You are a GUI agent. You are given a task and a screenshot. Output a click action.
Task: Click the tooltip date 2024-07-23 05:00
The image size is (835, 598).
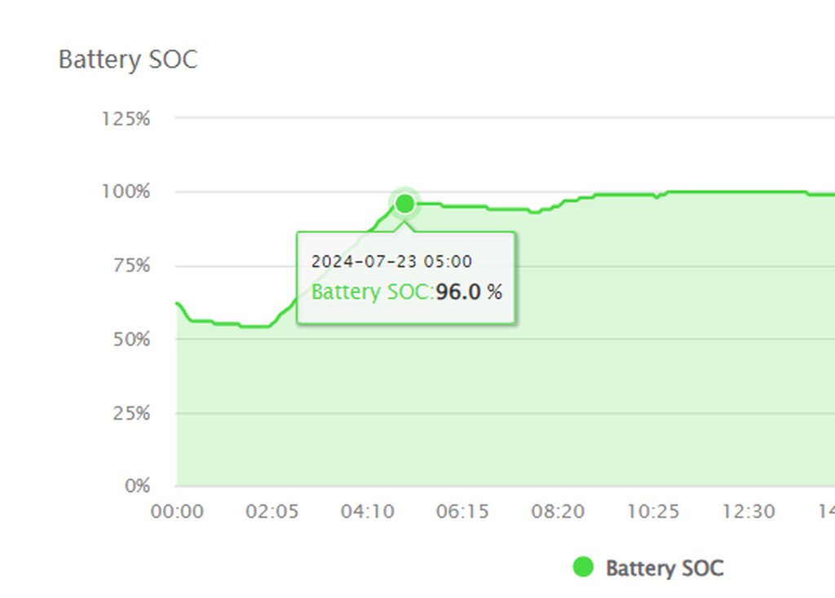(x=391, y=262)
